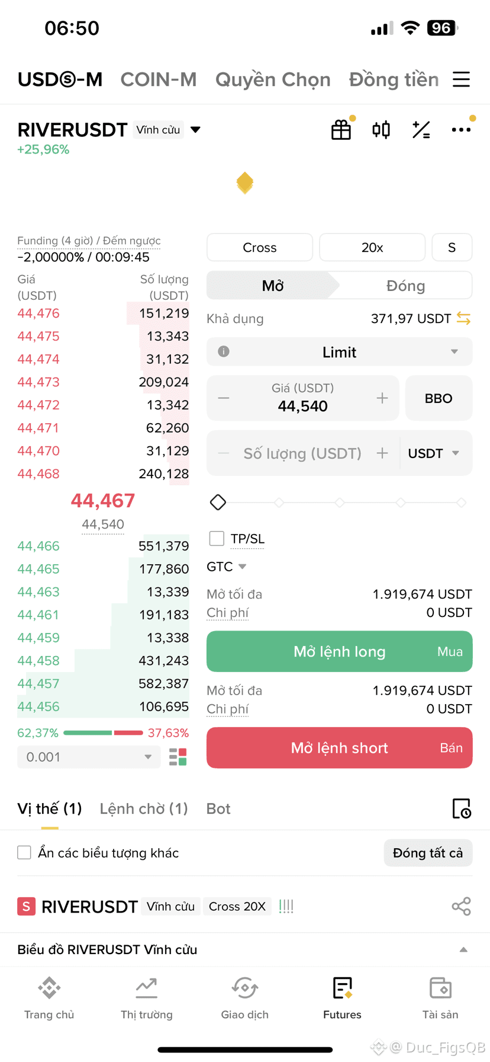
Task: Open the candlestick chart icon
Action: click(381, 130)
